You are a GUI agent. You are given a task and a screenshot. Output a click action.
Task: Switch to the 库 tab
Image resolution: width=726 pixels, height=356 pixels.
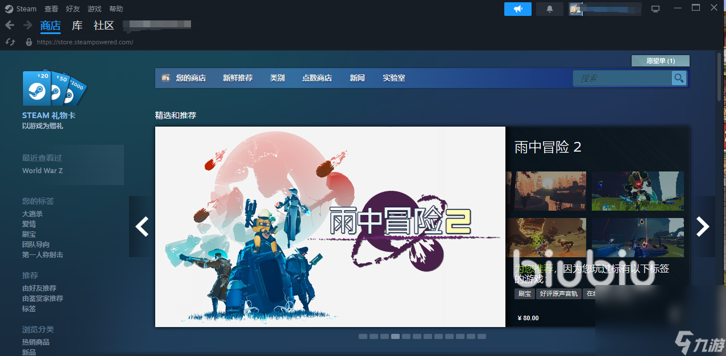click(77, 26)
